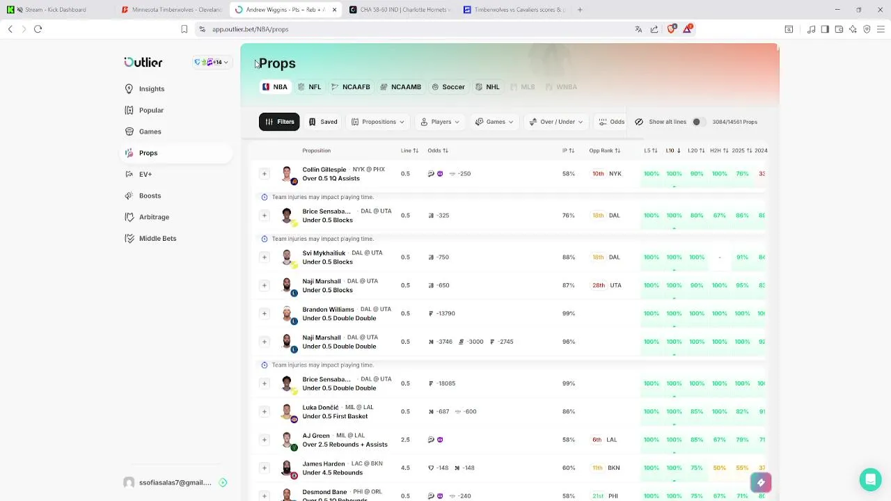Close the Andrew Wiggins tab
This screenshot has height=501, width=891.
click(x=334, y=10)
